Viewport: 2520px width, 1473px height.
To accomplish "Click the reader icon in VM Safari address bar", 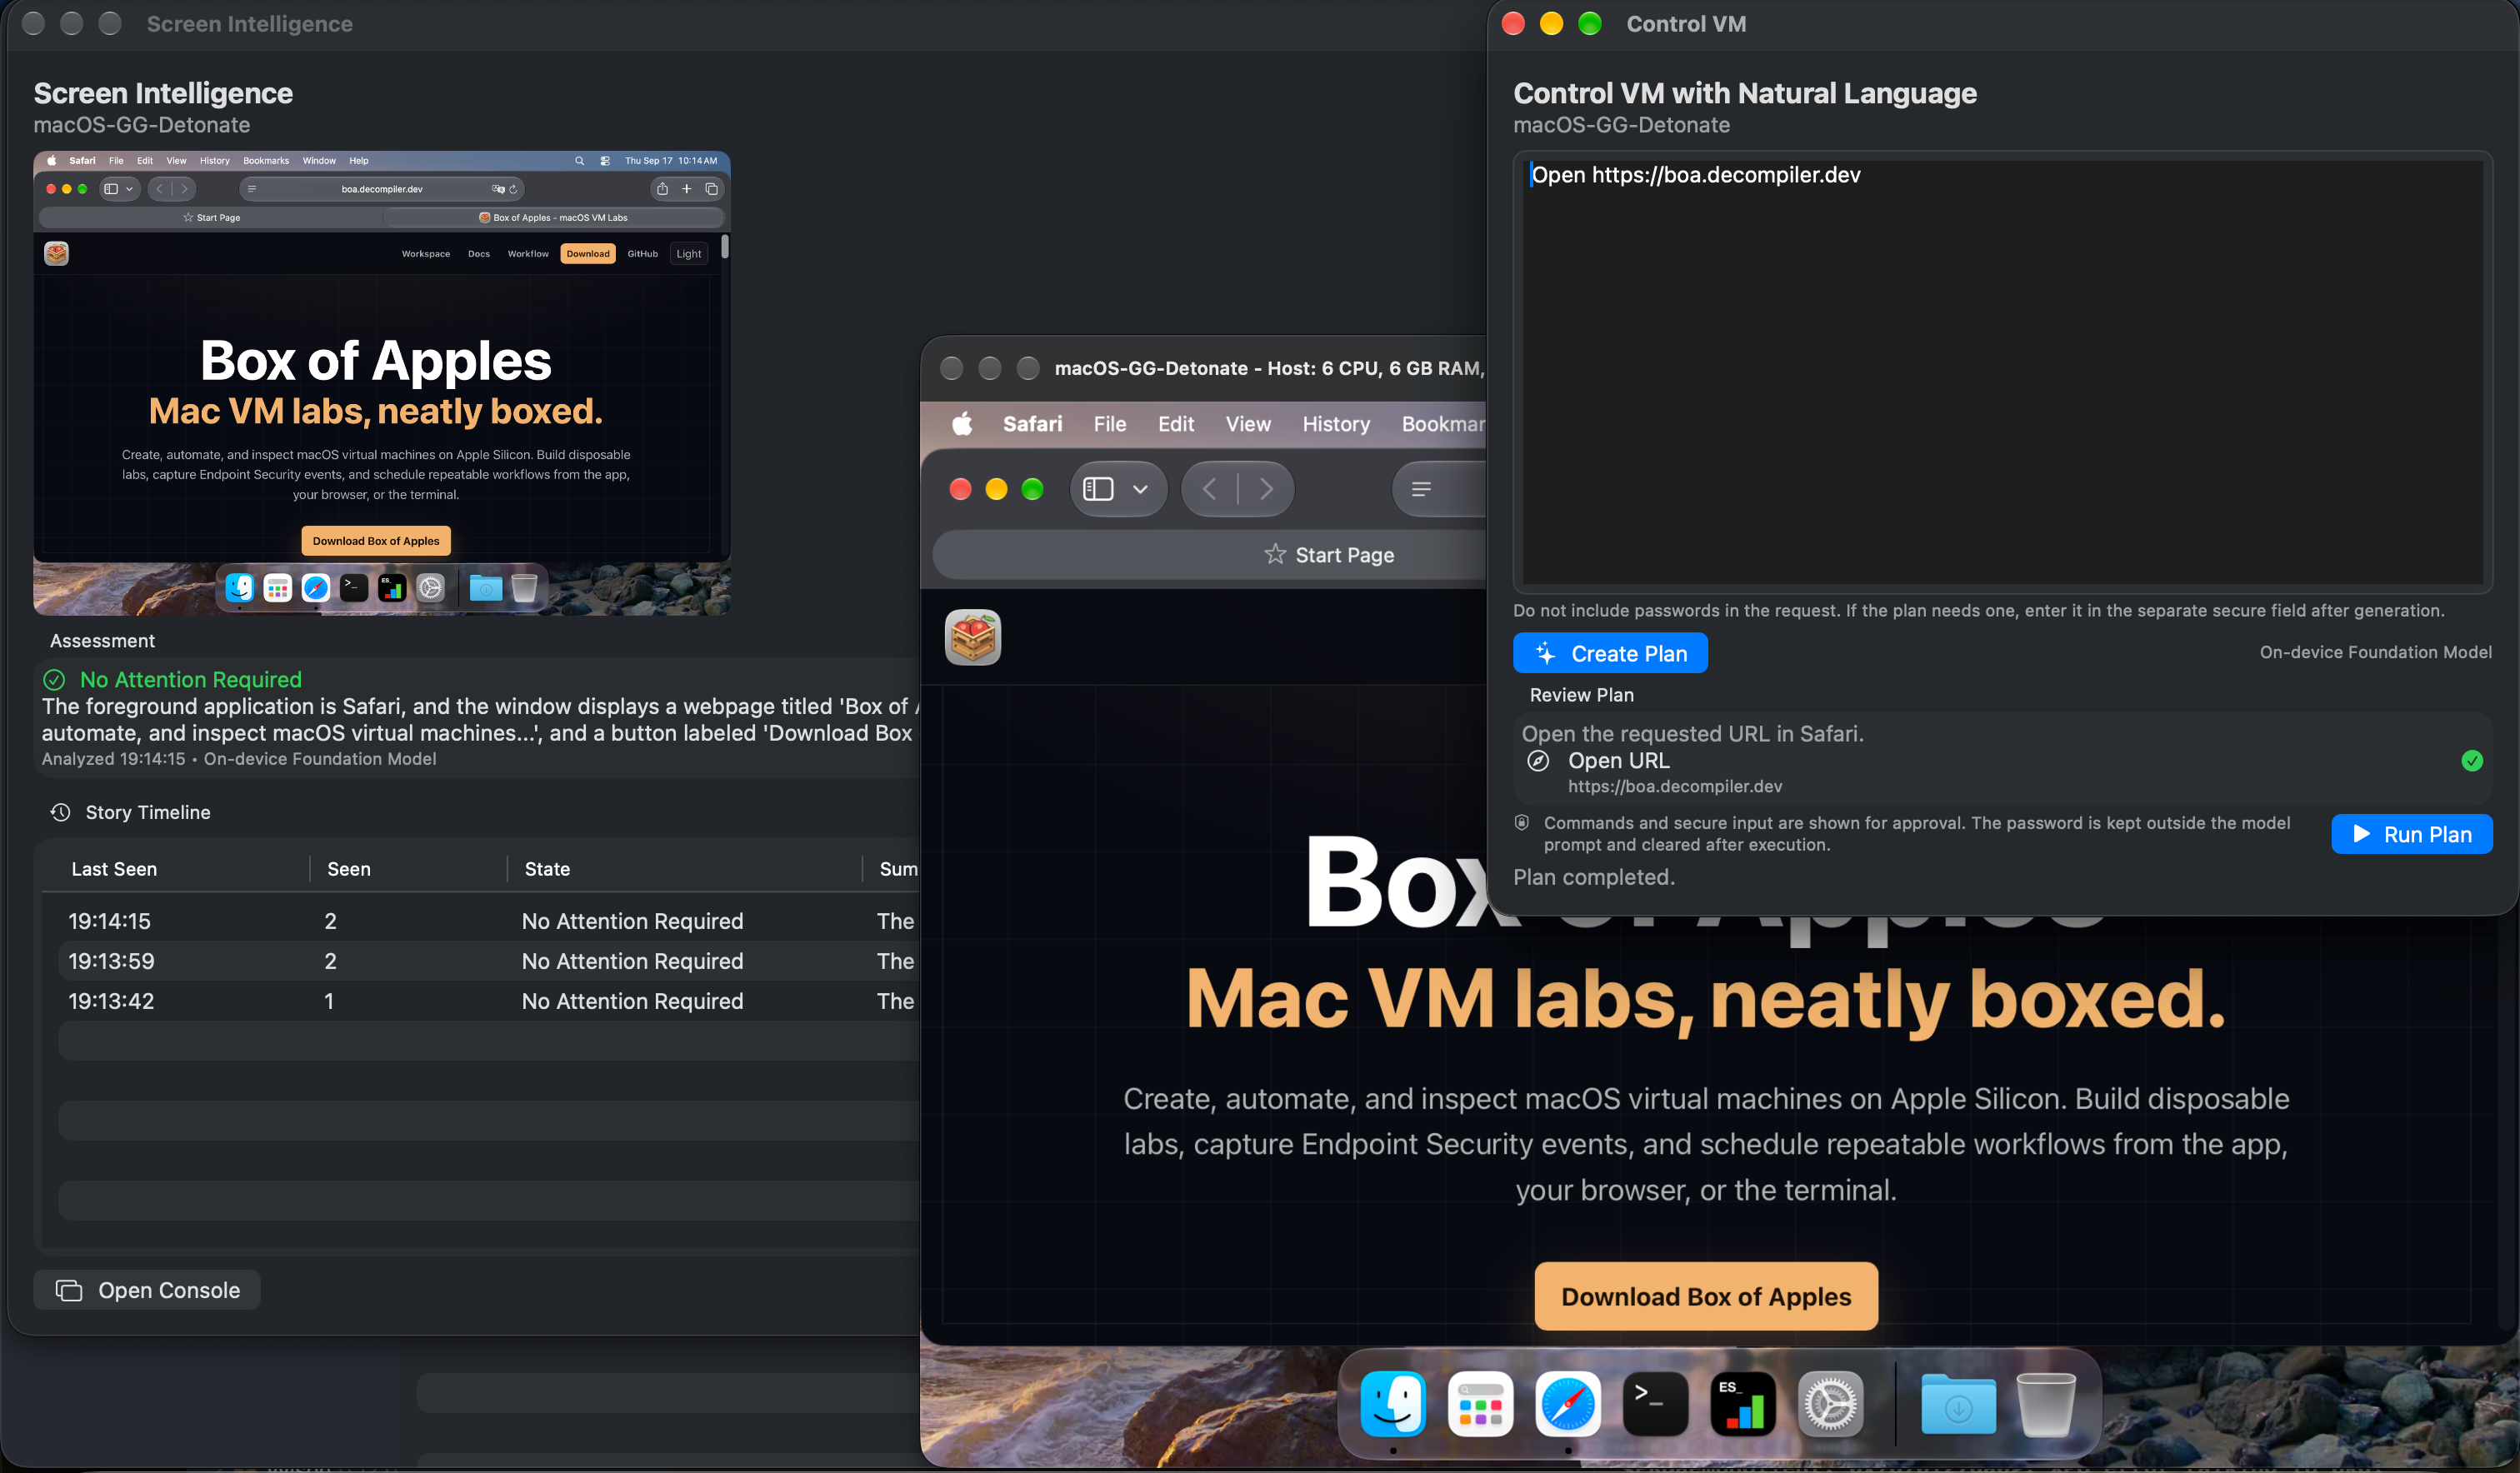I will 1421,489.
